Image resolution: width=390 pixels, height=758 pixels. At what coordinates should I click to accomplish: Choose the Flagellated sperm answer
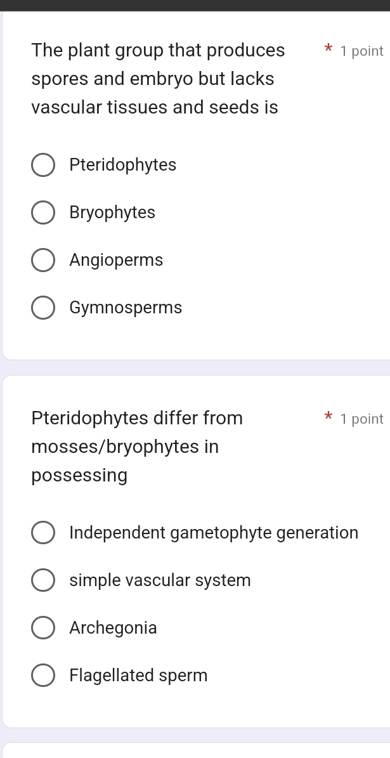[42, 675]
